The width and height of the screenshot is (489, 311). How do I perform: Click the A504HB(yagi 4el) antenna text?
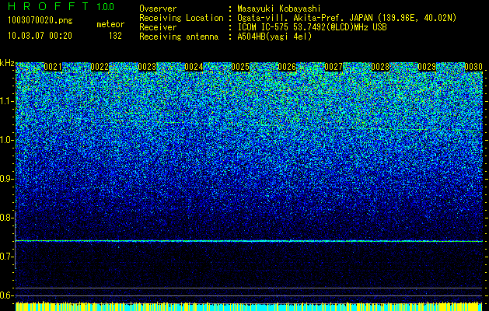click(274, 37)
